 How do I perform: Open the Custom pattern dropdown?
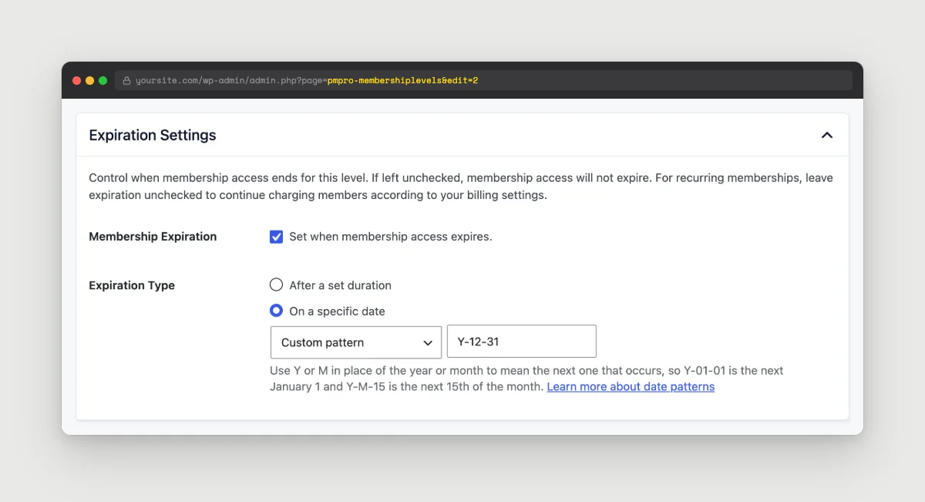pos(356,342)
